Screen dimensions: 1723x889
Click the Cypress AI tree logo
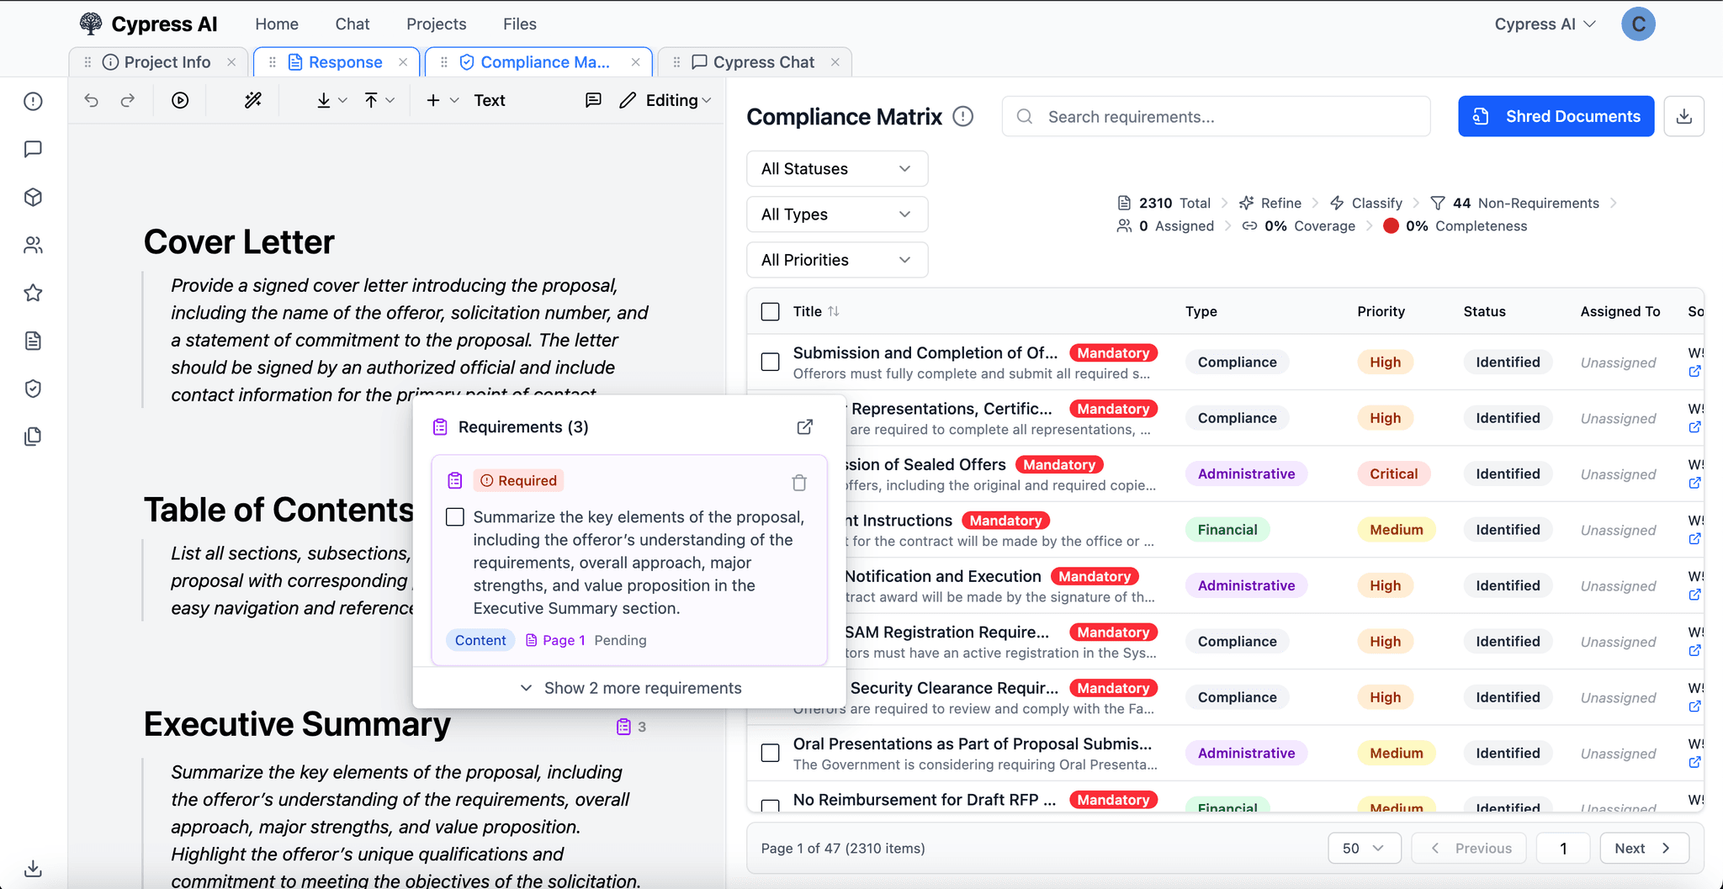(x=91, y=24)
